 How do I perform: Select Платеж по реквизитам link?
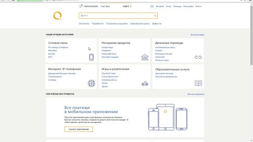[166, 77]
